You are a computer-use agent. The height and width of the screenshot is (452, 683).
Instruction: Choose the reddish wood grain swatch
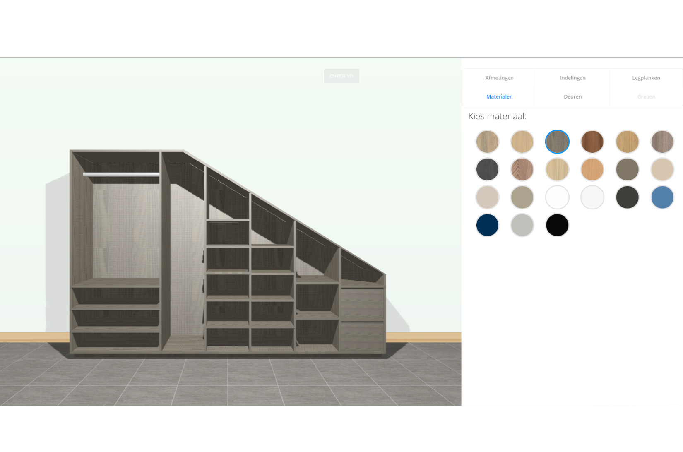click(522, 170)
